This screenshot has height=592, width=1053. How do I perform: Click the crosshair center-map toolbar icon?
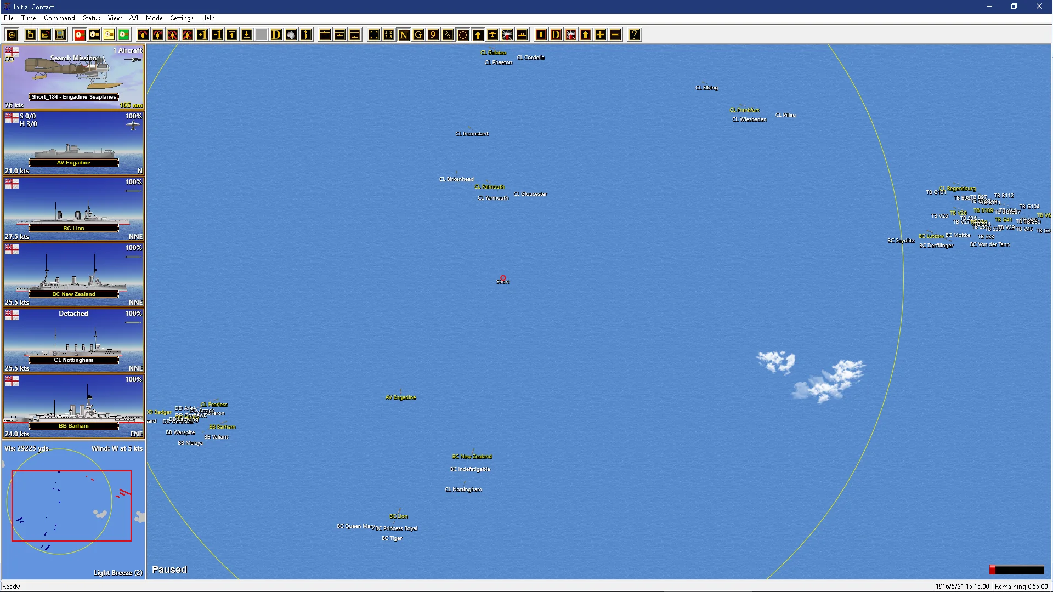(x=12, y=35)
